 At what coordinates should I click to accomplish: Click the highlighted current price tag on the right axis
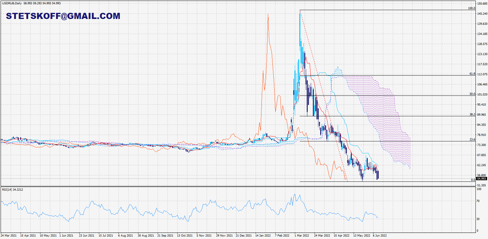(482, 179)
